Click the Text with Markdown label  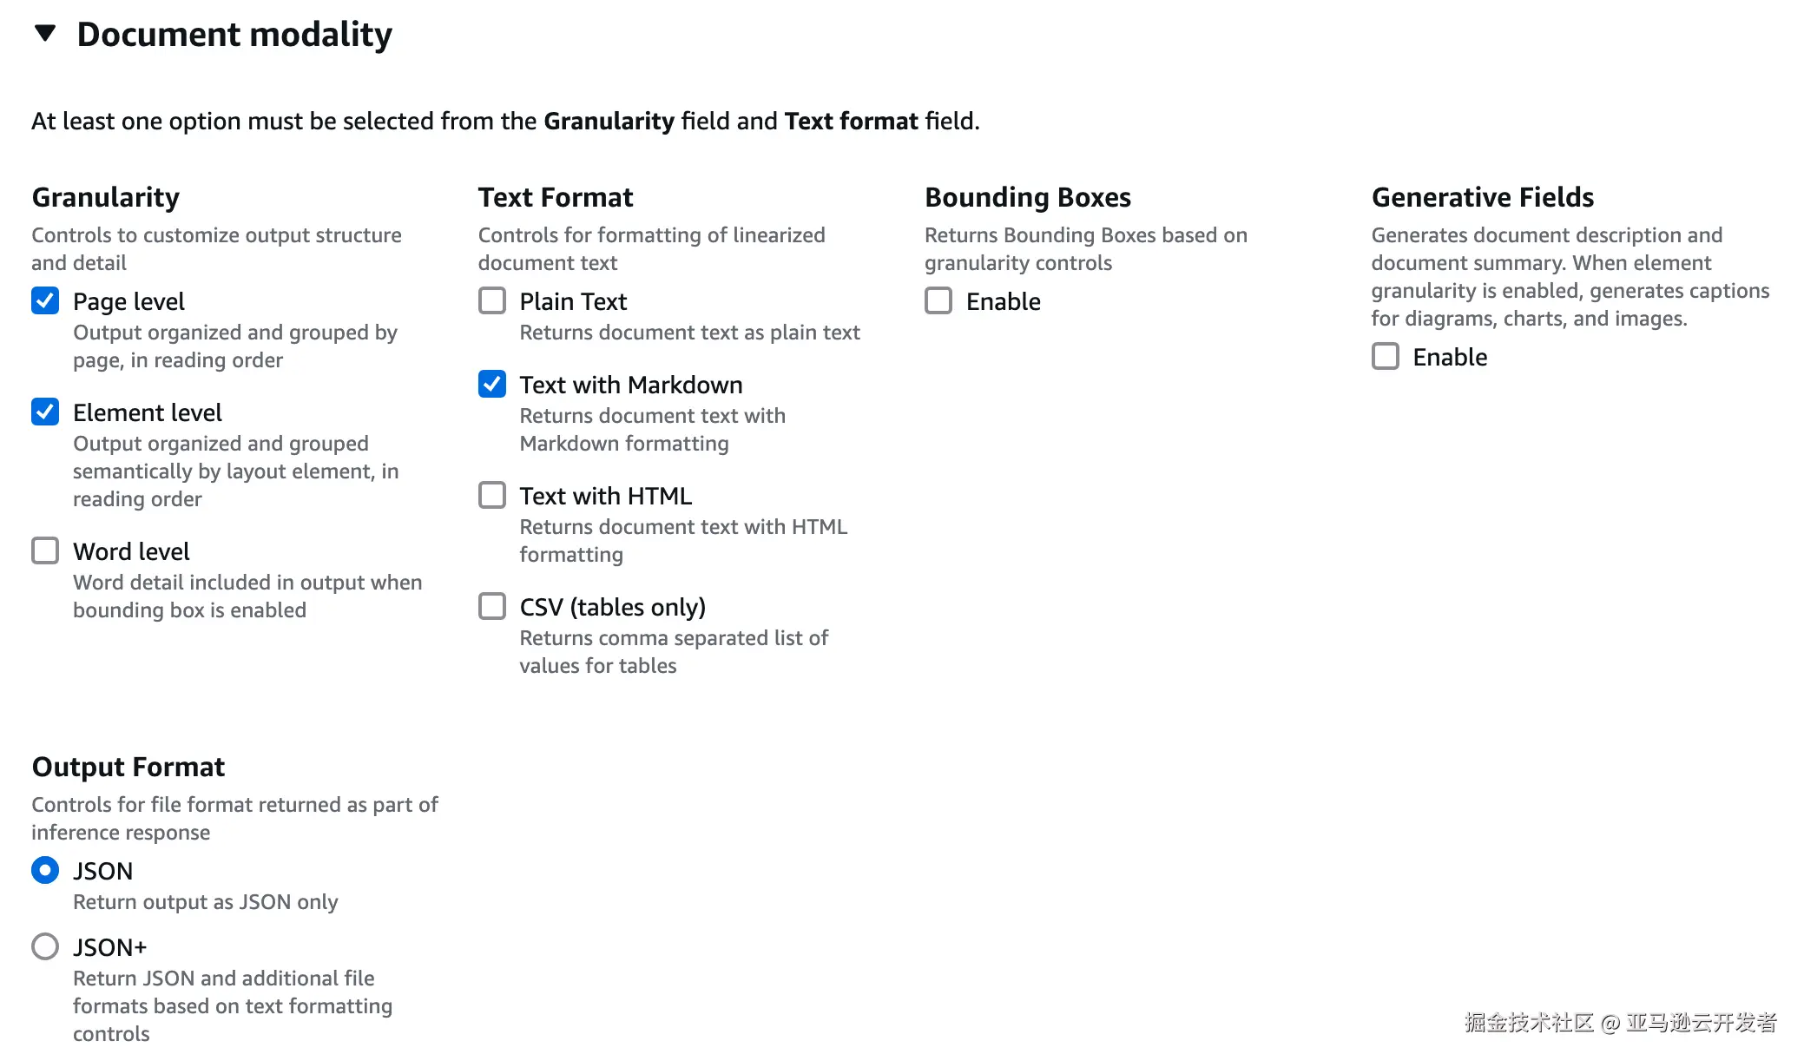point(631,386)
